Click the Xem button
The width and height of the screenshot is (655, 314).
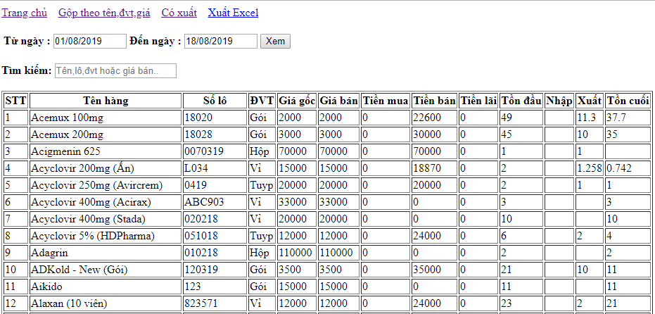click(x=275, y=41)
